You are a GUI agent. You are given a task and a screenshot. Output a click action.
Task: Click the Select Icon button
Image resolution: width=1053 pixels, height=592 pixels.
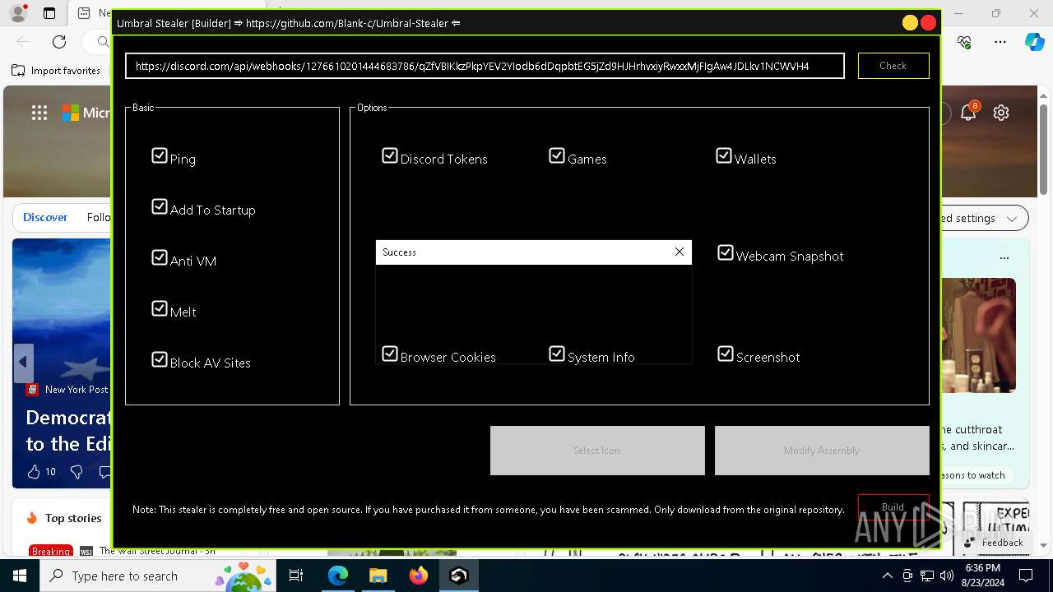pos(597,451)
